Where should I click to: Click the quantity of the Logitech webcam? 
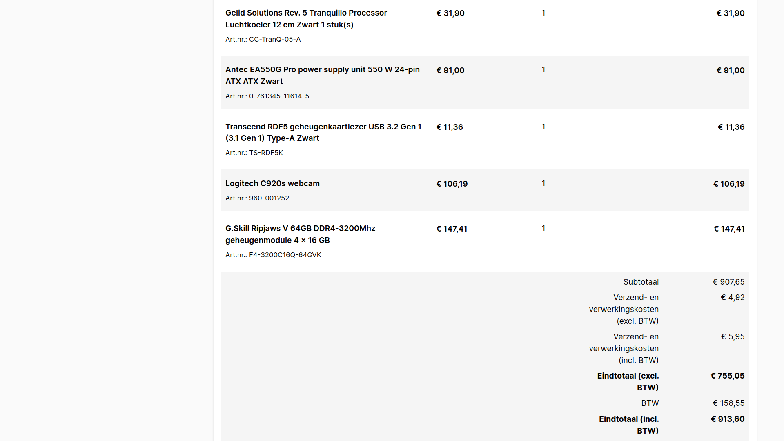[x=543, y=184]
